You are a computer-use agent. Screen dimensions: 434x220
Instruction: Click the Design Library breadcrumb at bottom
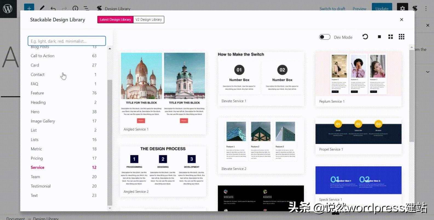click(x=46, y=218)
